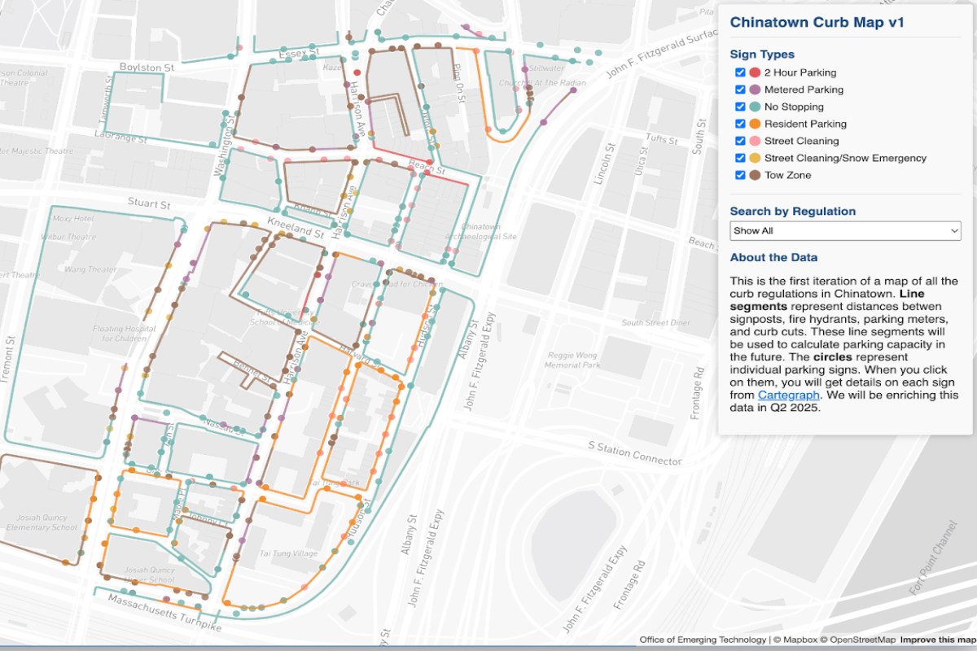Image resolution: width=977 pixels, height=651 pixels.
Task: Click the purple Metered Parking legend circle
Action: pos(755,90)
